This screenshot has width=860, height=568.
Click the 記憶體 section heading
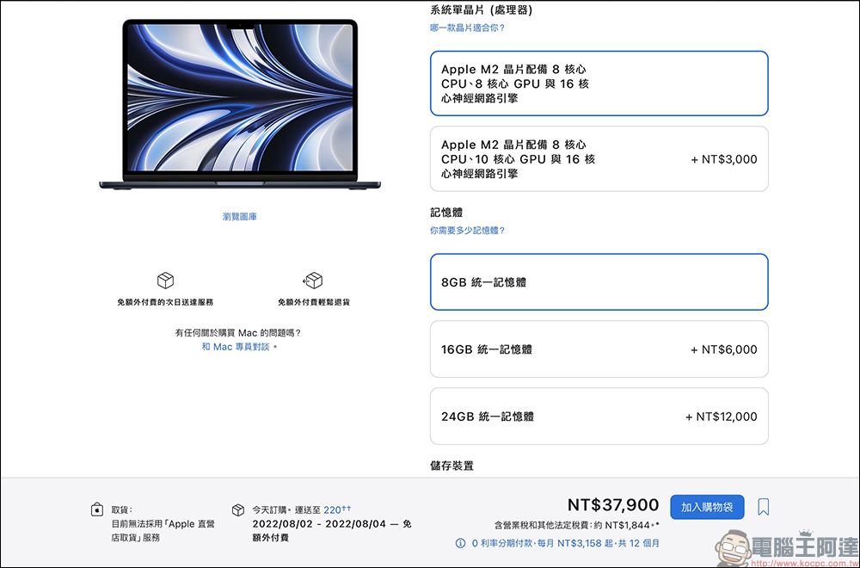pyautogui.click(x=446, y=213)
